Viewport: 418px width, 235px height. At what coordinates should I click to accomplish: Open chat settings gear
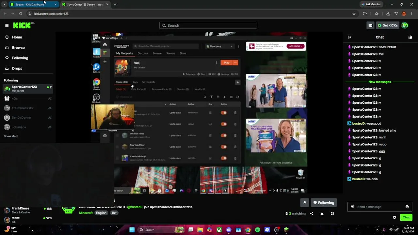pos(394,217)
